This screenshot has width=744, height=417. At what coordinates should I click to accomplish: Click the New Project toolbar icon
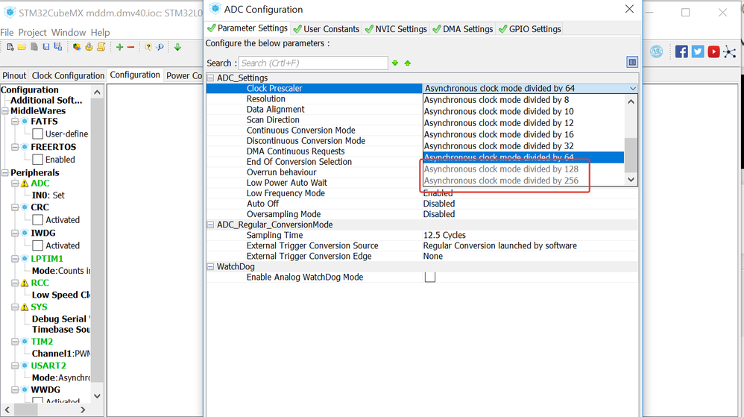(10, 47)
